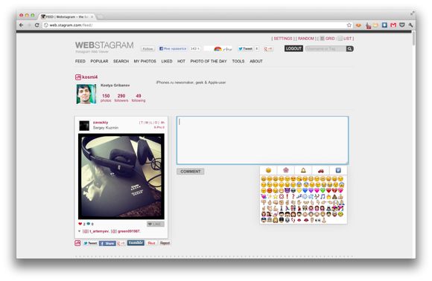Insert the eyes emoji

click(318, 220)
